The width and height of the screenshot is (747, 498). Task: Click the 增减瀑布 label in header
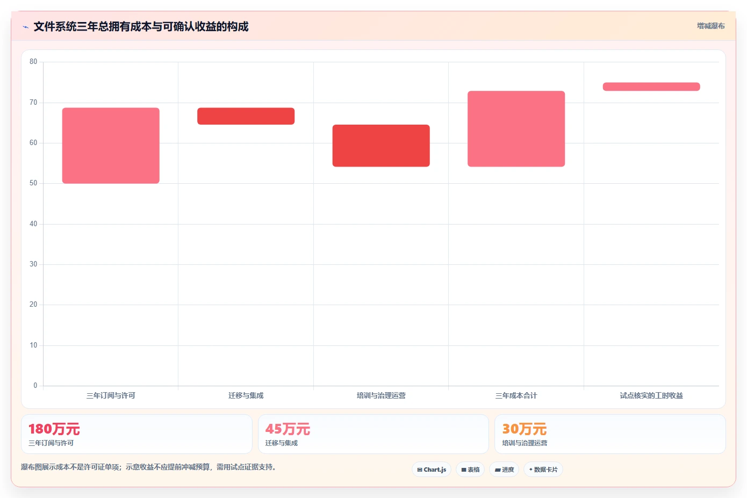pyautogui.click(x=710, y=26)
